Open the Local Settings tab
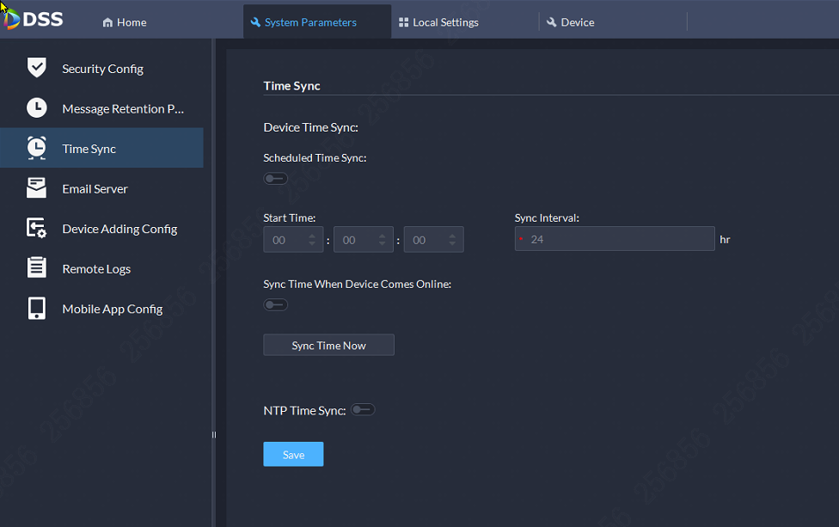 (464, 22)
